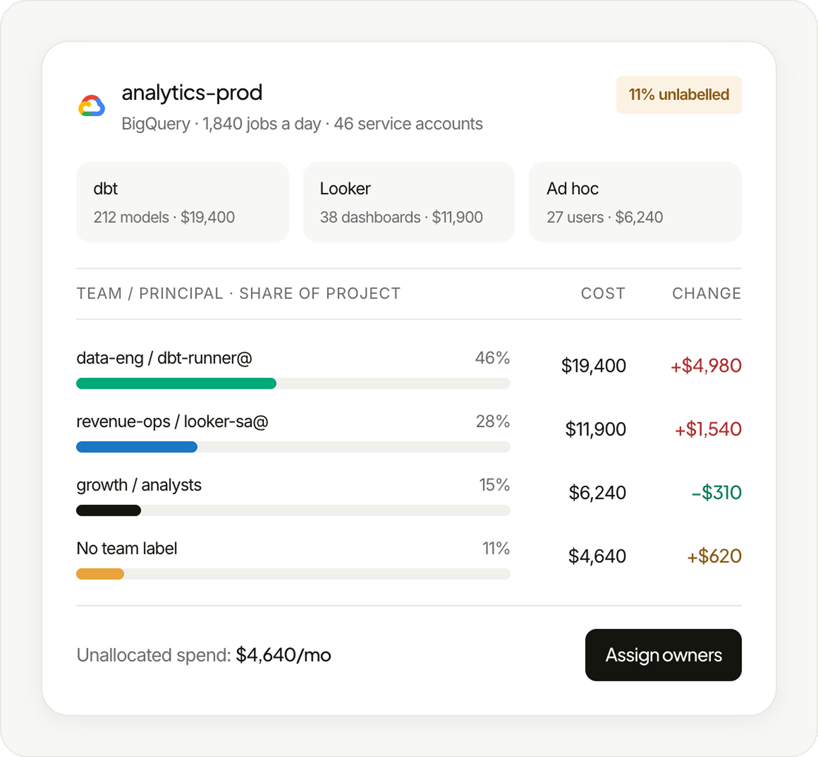Click the COST column header
Image resolution: width=818 pixels, height=757 pixels.
[603, 294]
